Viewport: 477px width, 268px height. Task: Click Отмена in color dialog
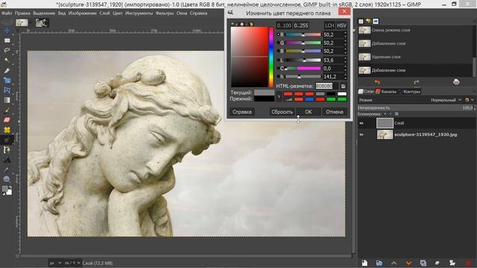[x=335, y=112]
